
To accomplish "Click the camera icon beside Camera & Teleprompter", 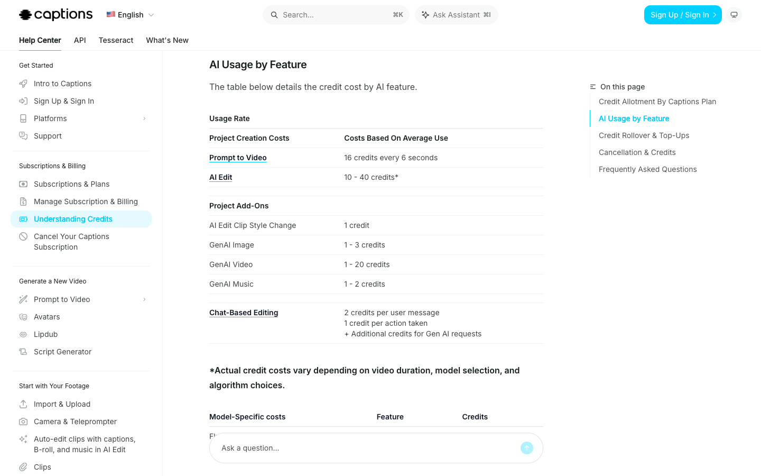I will pos(23,422).
